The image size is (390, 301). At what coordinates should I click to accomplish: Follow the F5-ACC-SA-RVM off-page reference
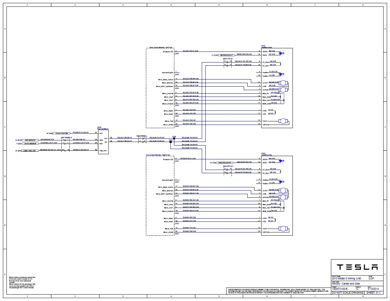[x=62, y=133]
